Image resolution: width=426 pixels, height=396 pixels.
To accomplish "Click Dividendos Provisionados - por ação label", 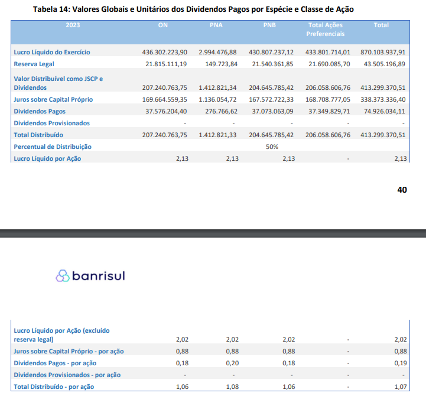I will click(x=67, y=375).
